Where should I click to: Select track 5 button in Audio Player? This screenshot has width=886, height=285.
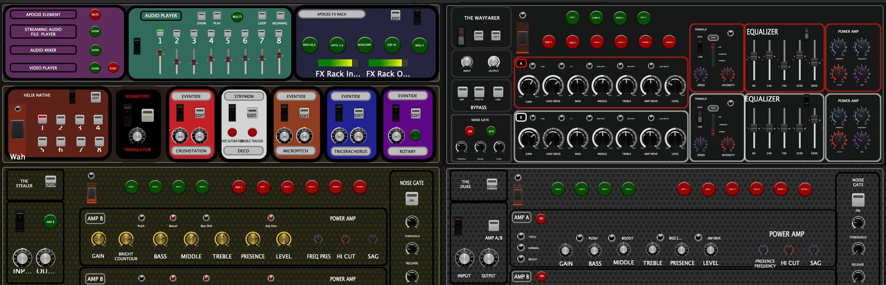click(228, 33)
